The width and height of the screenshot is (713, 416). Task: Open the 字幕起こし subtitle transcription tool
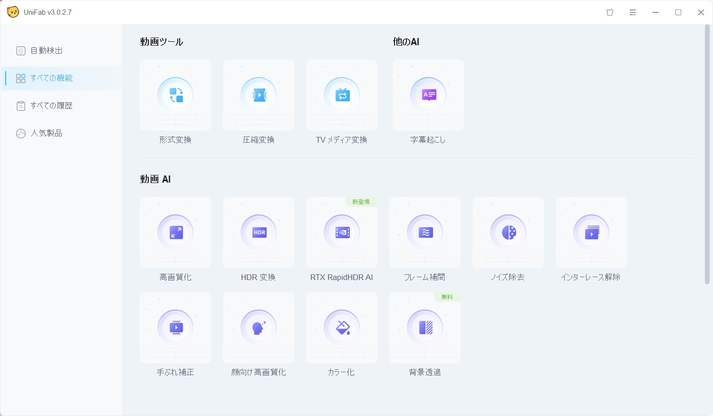[428, 96]
